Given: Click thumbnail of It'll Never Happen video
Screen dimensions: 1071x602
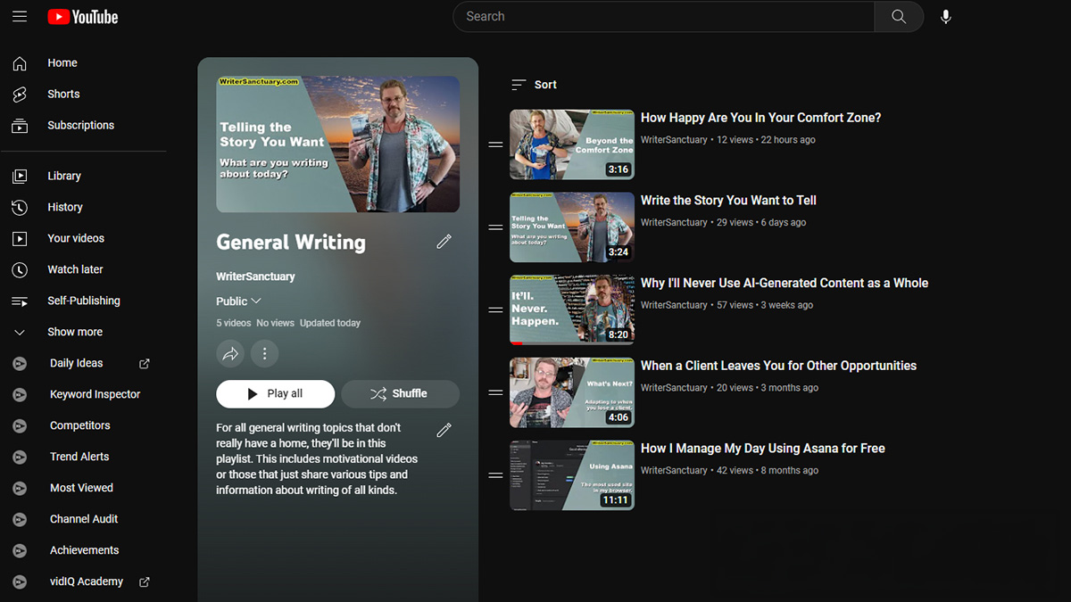Looking at the screenshot, I should pos(572,310).
